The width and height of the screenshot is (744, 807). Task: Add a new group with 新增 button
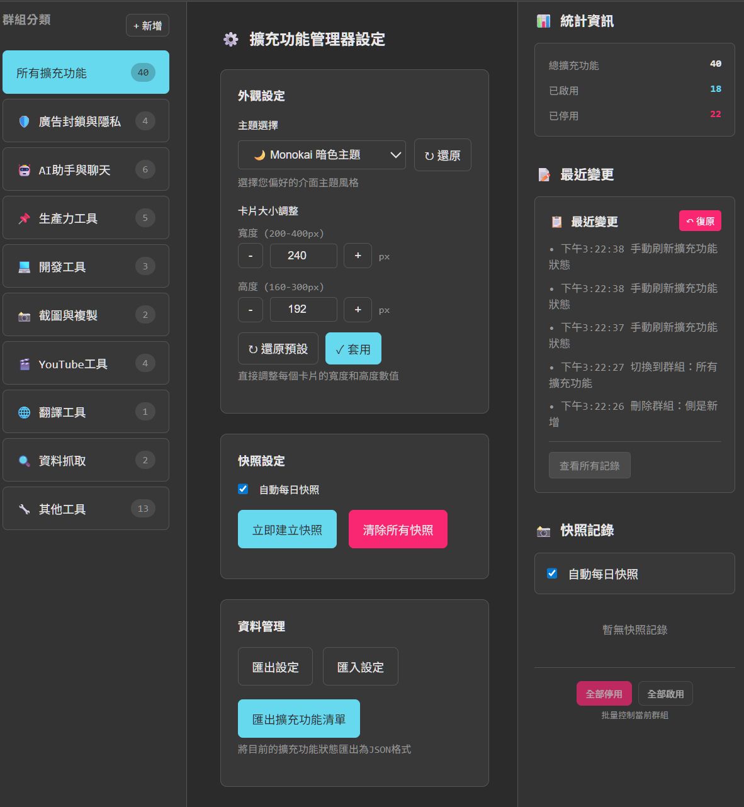coord(147,26)
